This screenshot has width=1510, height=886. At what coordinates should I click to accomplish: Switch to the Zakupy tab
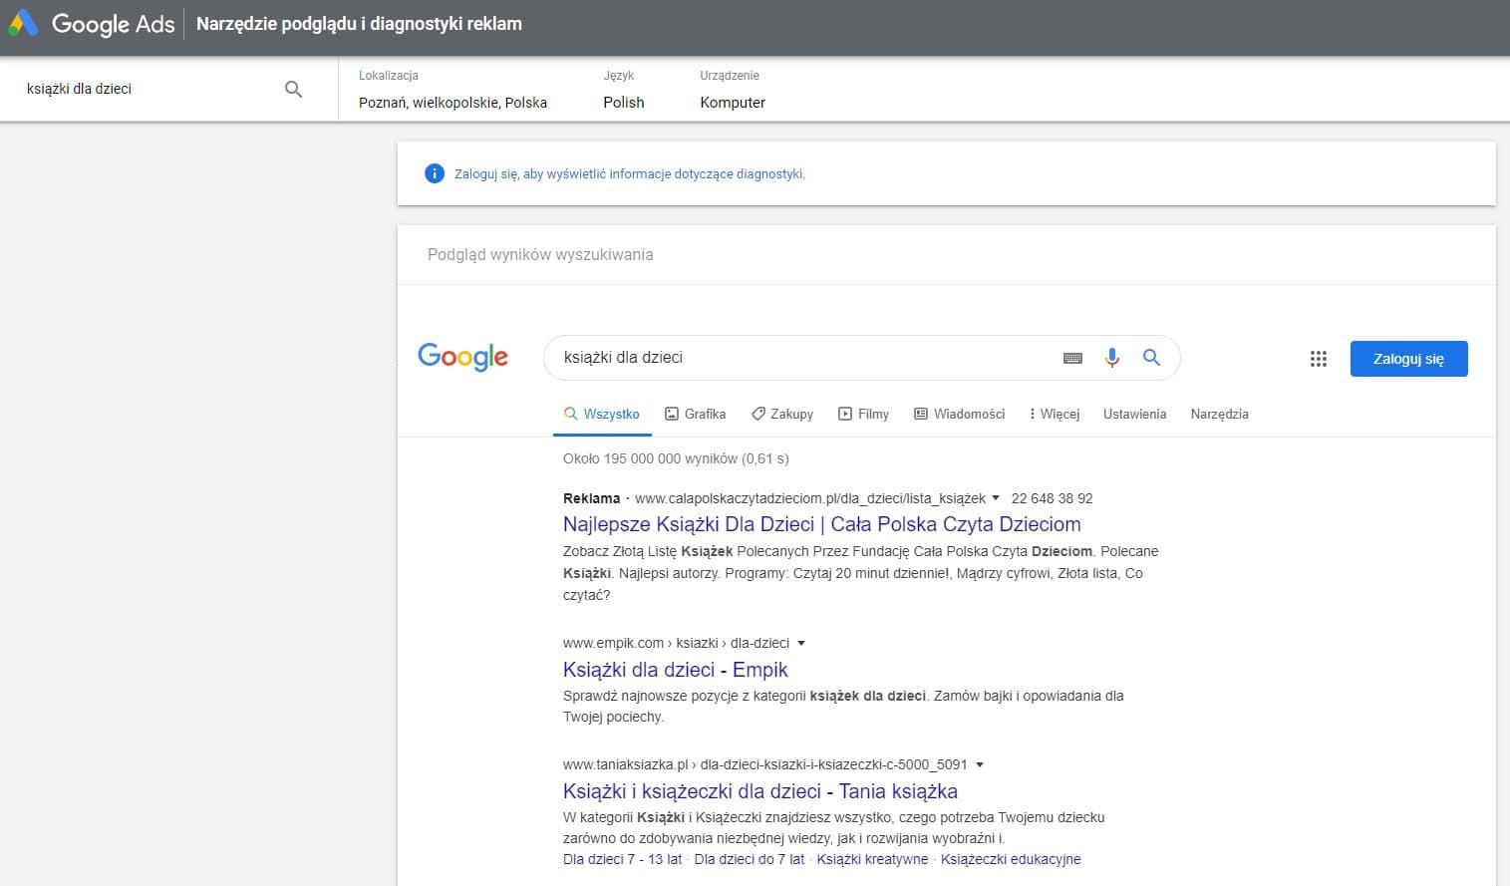coord(782,414)
